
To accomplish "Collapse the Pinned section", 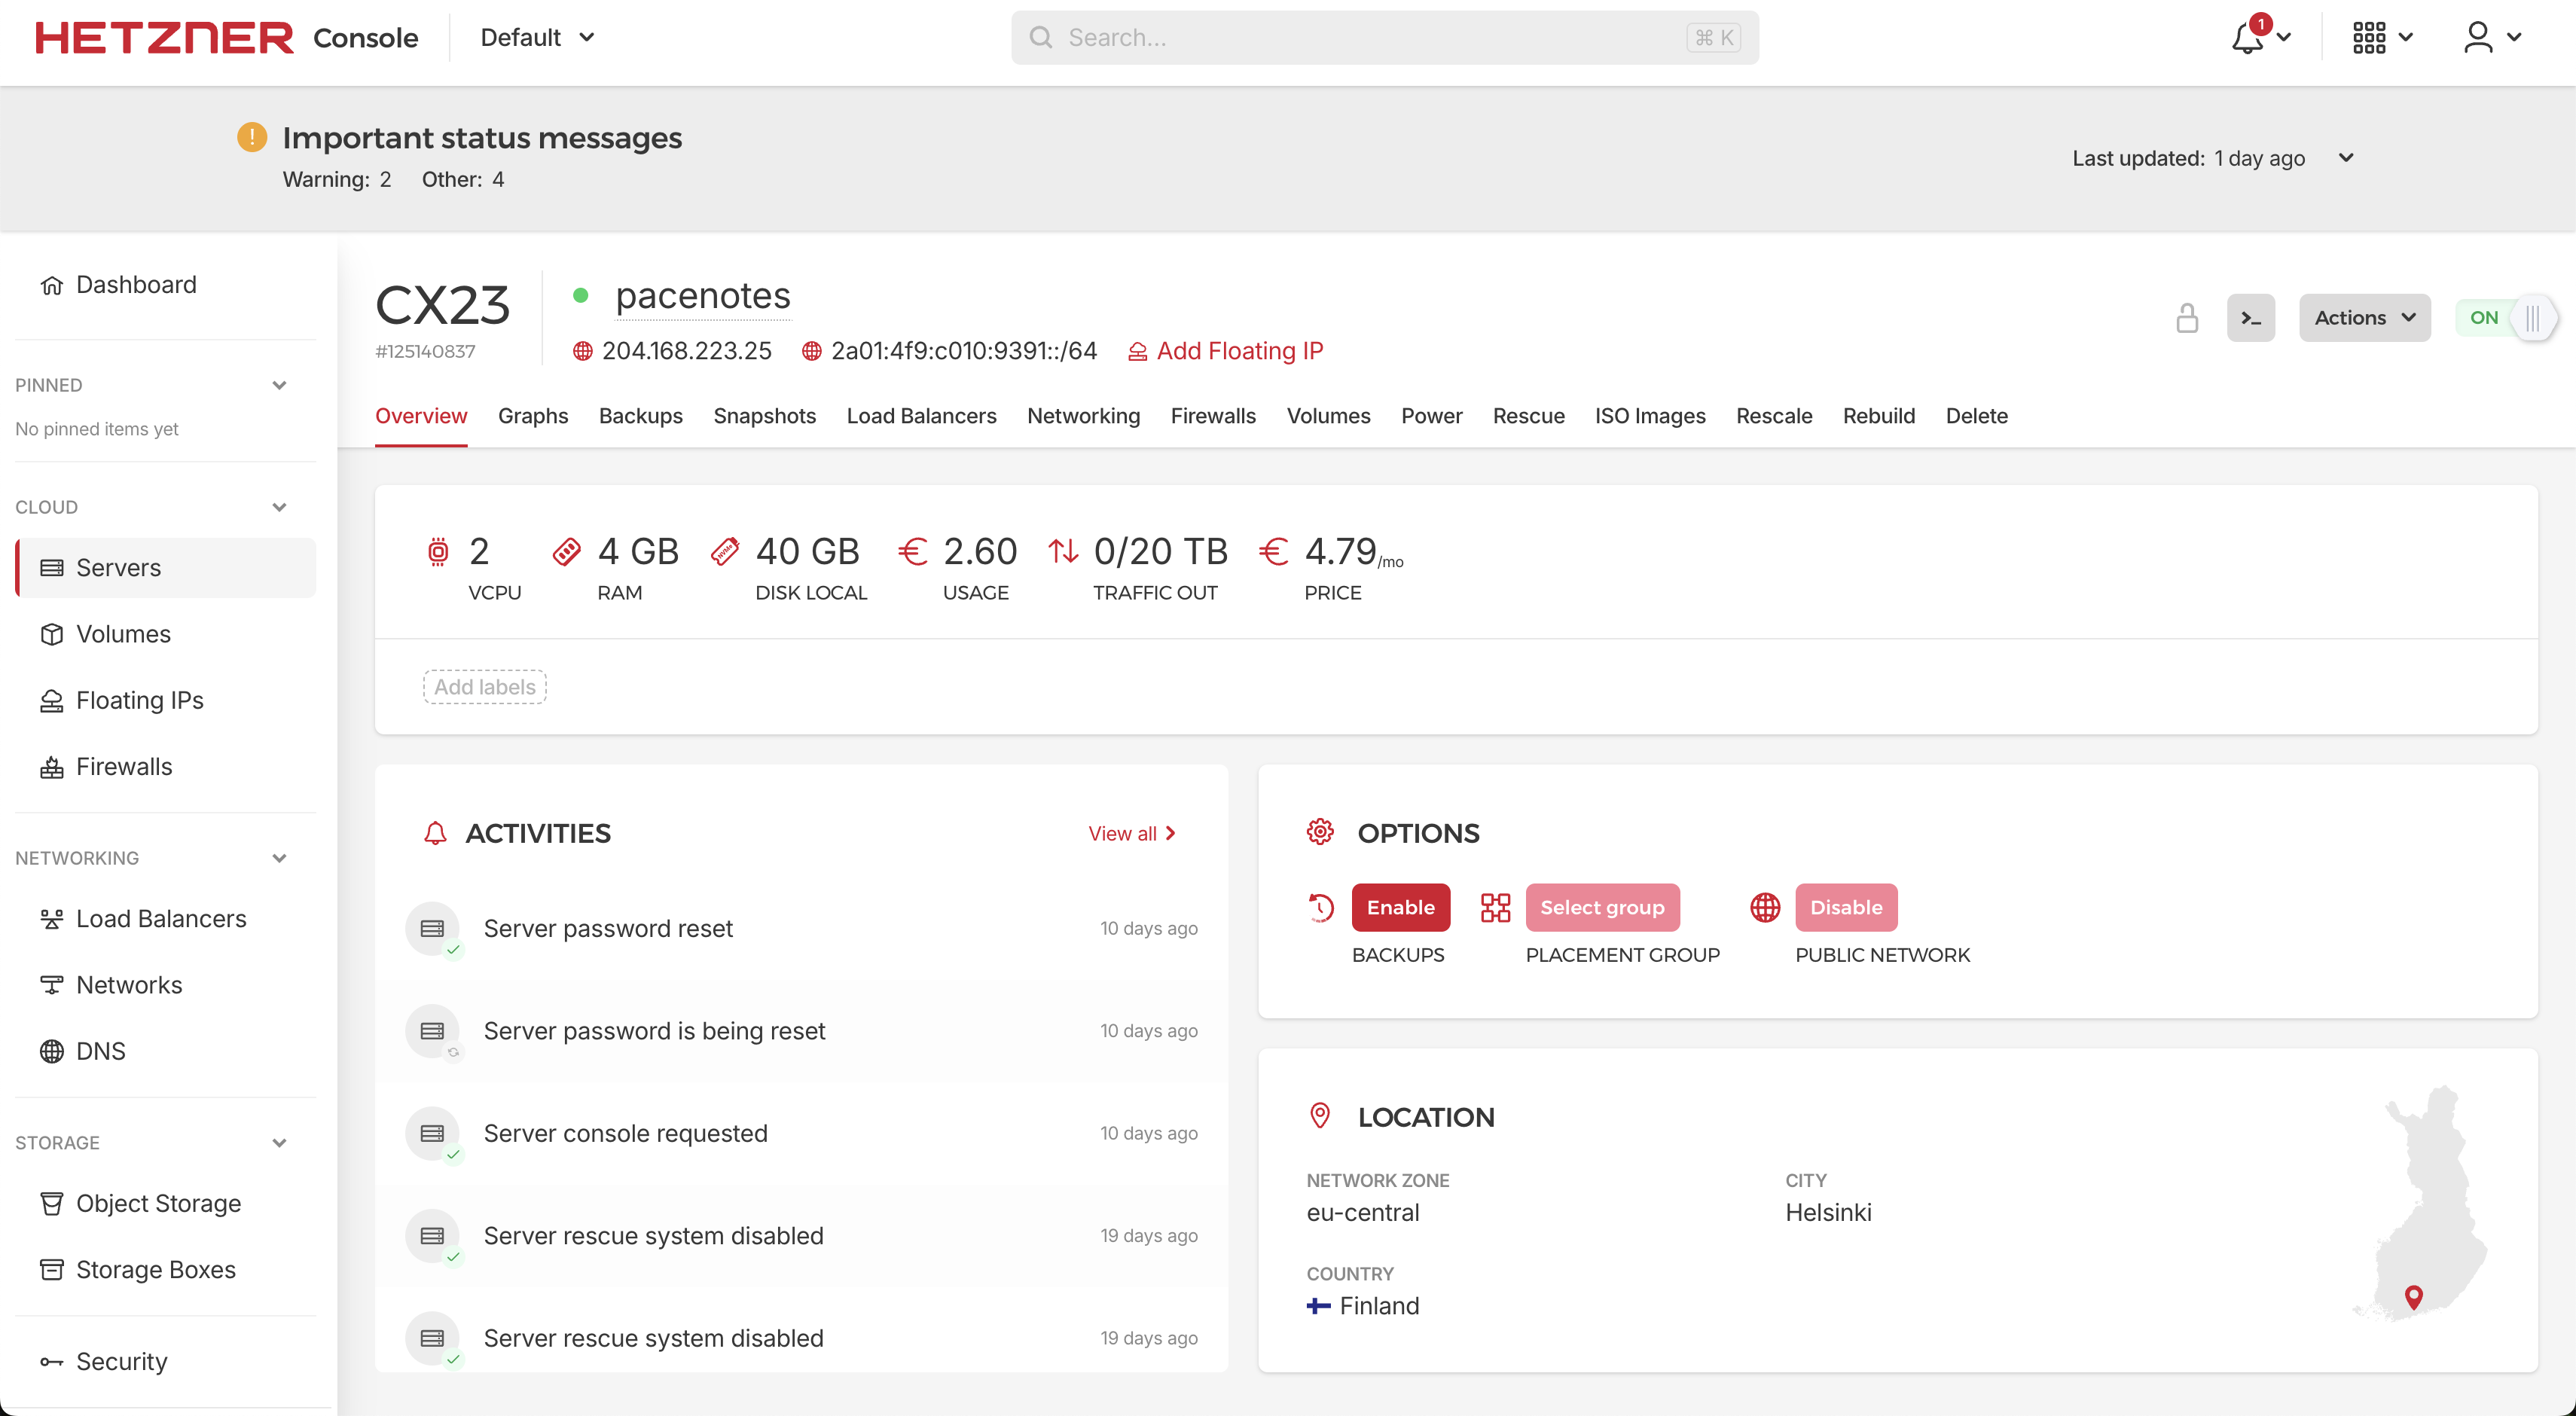I will 280,386.
